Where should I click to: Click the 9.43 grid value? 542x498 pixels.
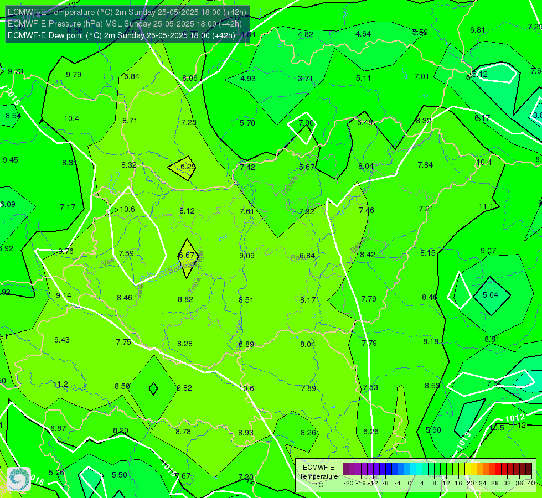click(62, 340)
